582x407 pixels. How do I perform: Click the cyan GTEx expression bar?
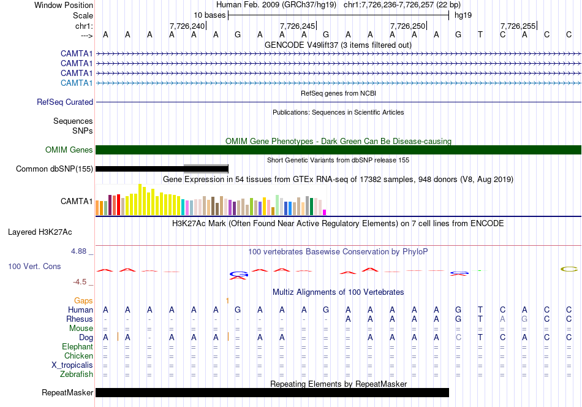click(183, 207)
